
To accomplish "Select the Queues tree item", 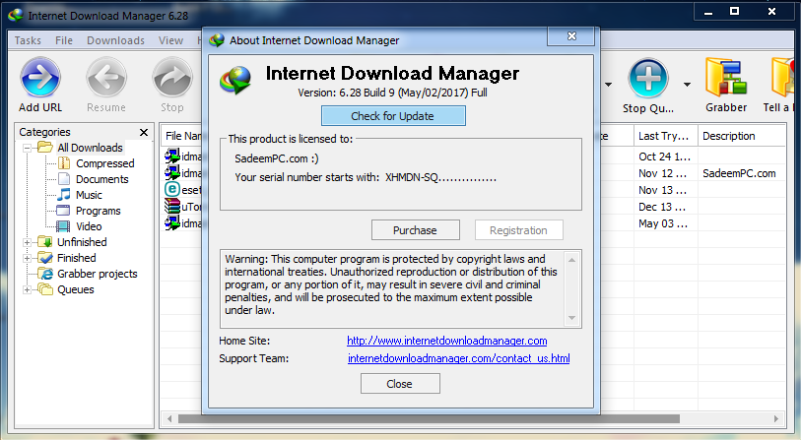I will tap(76, 289).
